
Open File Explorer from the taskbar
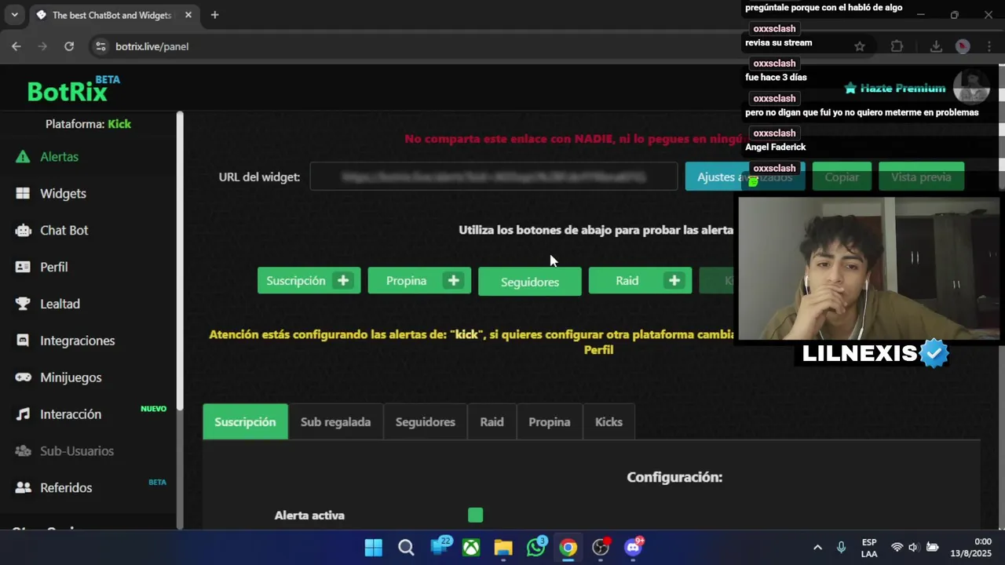(503, 547)
